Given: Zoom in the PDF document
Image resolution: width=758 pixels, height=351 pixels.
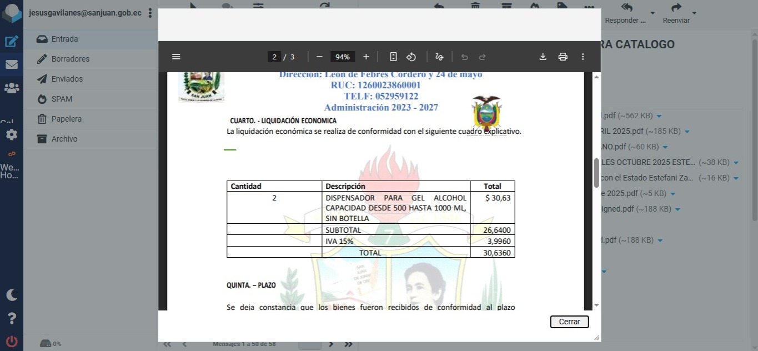Looking at the screenshot, I should pos(366,57).
